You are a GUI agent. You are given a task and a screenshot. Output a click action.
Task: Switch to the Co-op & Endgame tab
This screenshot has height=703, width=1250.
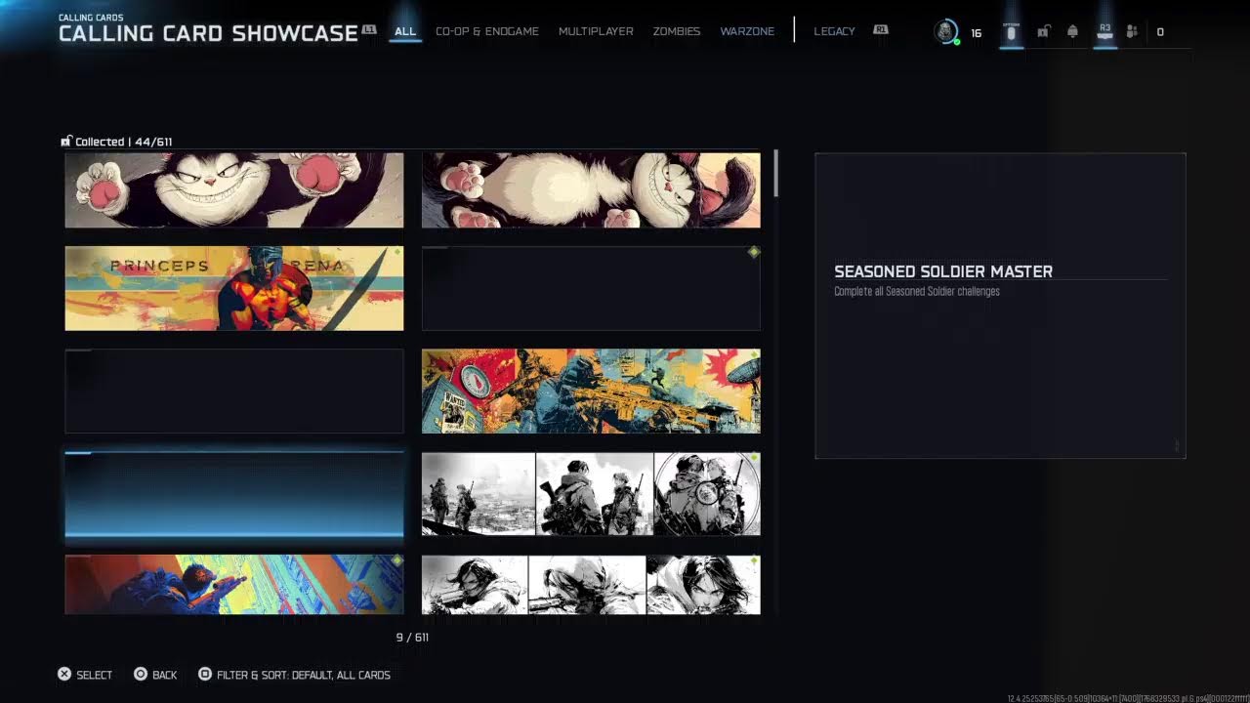point(487,31)
